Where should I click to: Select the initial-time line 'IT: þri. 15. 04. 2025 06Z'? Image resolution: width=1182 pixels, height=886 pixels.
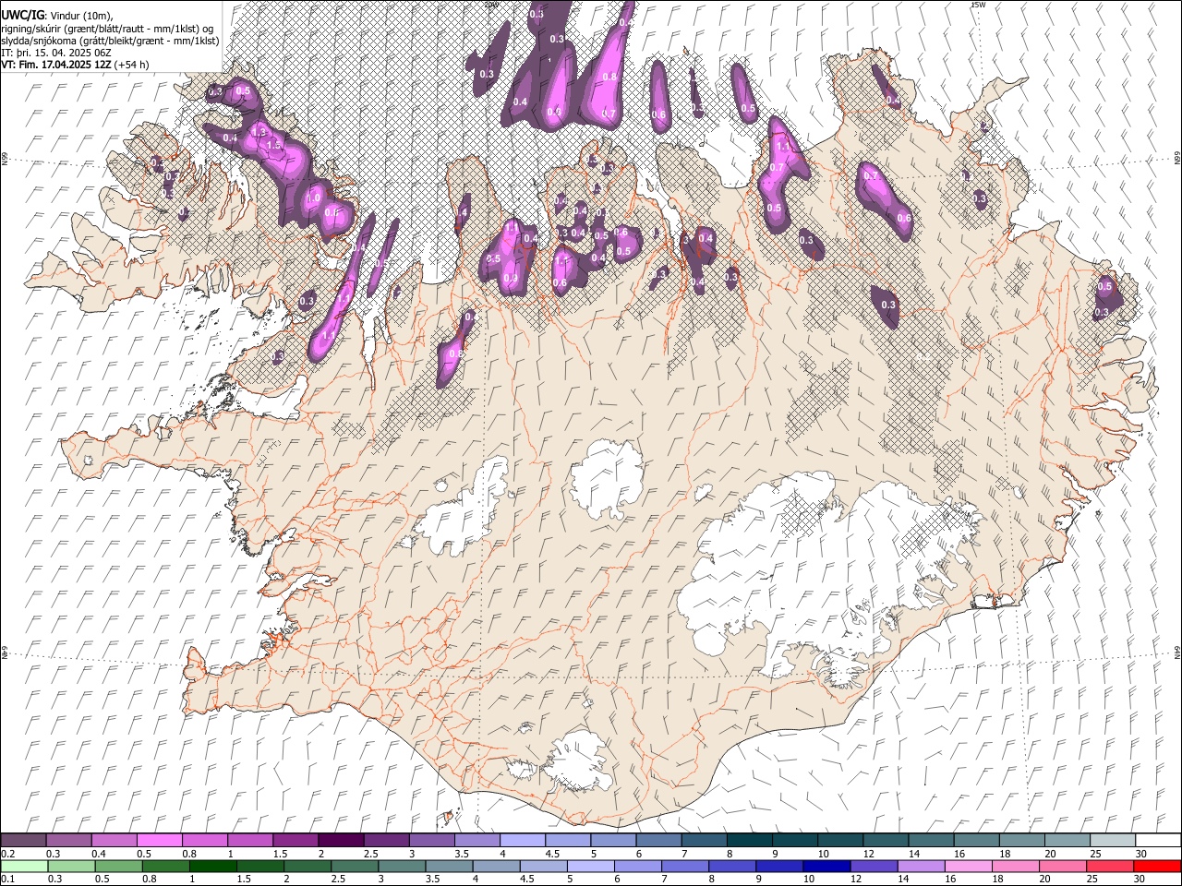[54, 53]
